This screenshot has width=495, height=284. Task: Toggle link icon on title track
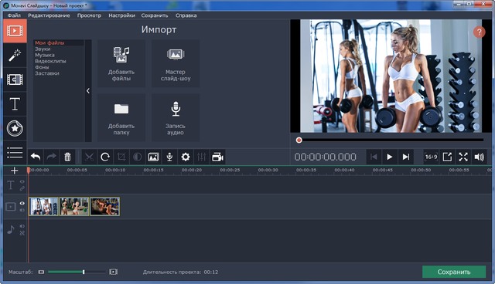tap(22, 188)
